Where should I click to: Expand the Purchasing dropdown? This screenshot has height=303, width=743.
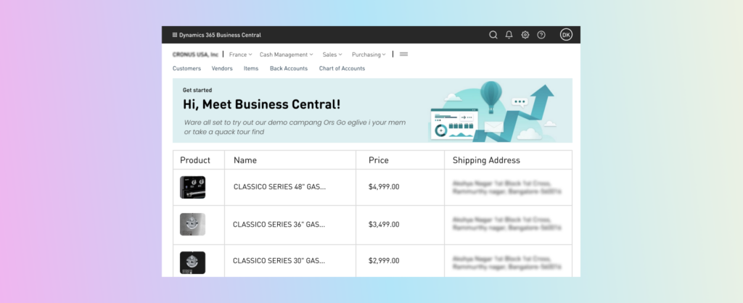369,54
